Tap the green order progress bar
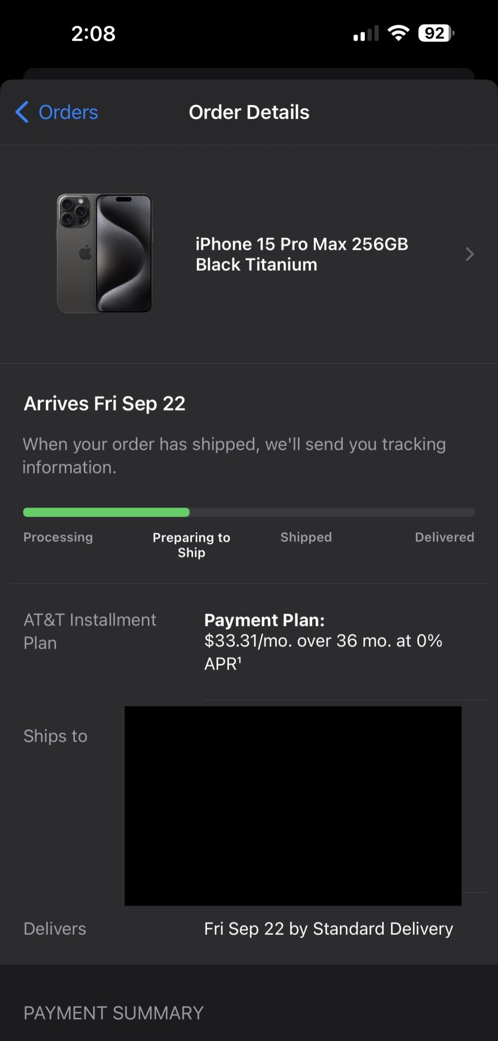Image resolution: width=498 pixels, height=1041 pixels. tap(107, 512)
